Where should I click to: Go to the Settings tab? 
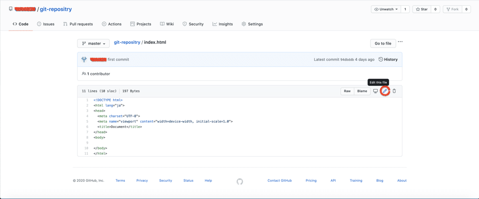(x=252, y=24)
